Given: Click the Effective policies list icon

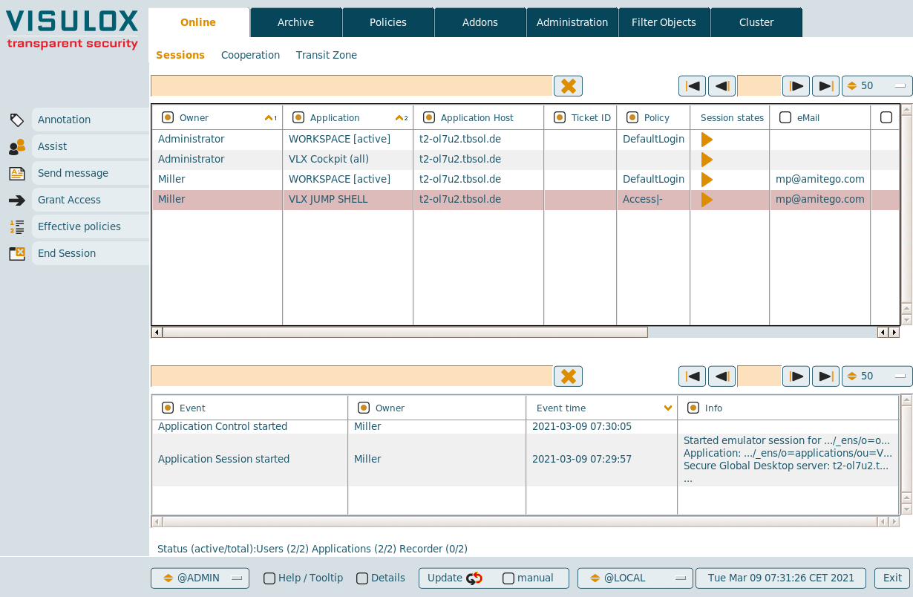Looking at the screenshot, I should coord(16,227).
